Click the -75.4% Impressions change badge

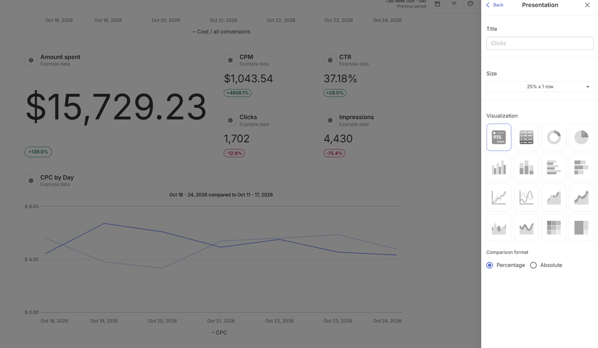click(334, 153)
